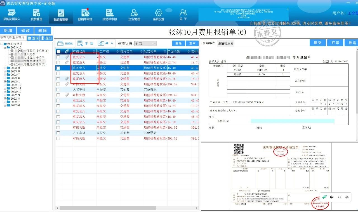Screen dimensions: 358x212
Task: Expand the 2023-9 folder in the tree
Action: point(5,68)
